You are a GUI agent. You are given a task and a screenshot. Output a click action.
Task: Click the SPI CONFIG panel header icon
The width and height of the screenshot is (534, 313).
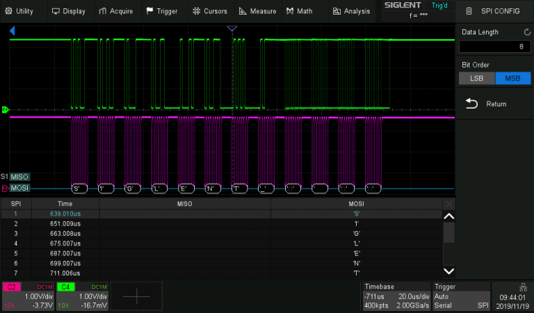click(469, 11)
